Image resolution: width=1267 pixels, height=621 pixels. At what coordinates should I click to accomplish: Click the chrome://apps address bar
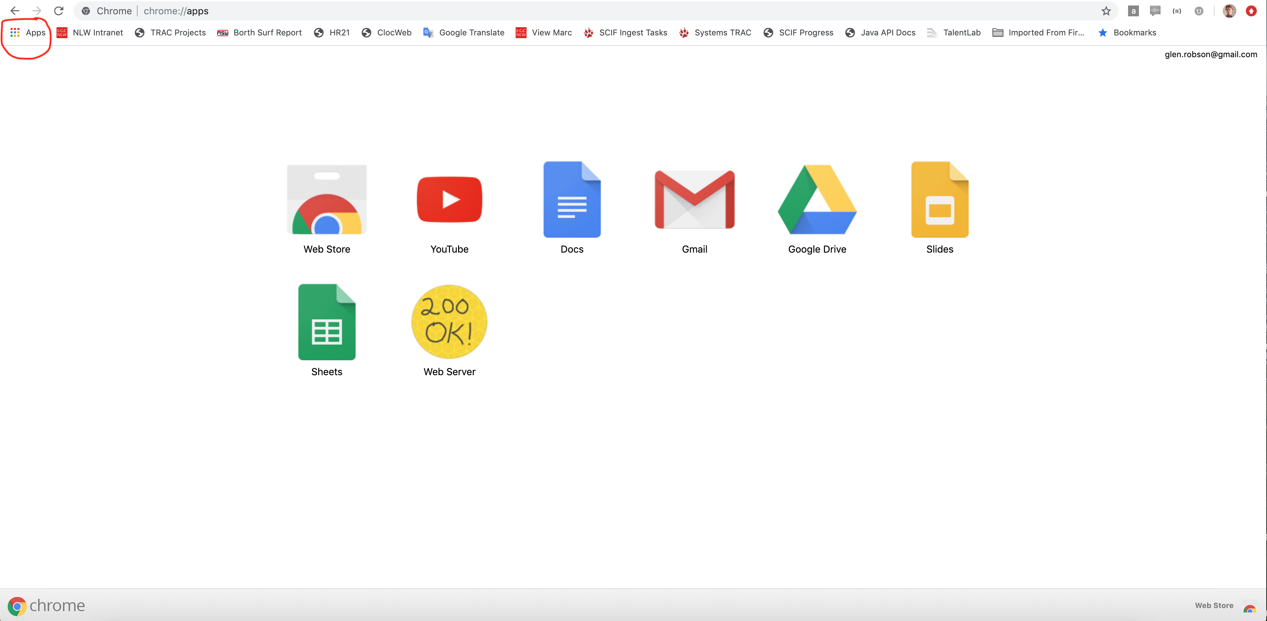[x=595, y=11]
